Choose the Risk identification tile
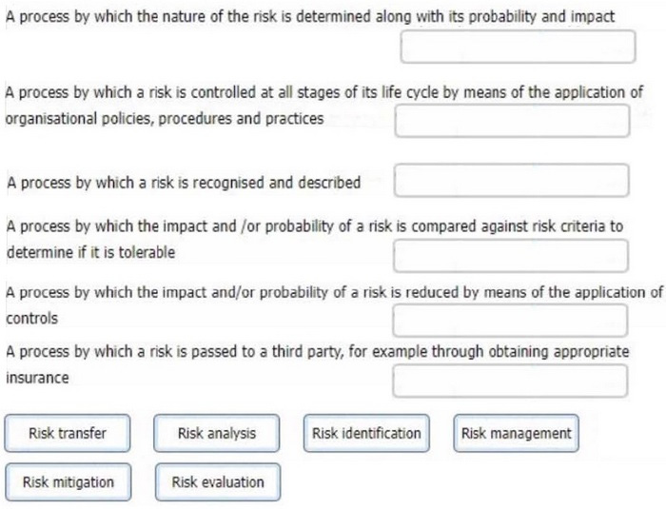The width and height of the screenshot is (666, 509). point(366,433)
